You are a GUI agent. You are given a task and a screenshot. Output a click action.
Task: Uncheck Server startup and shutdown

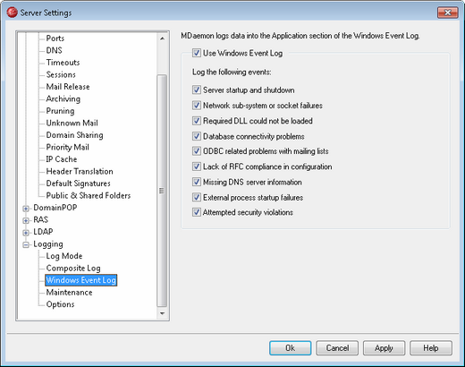coord(197,90)
